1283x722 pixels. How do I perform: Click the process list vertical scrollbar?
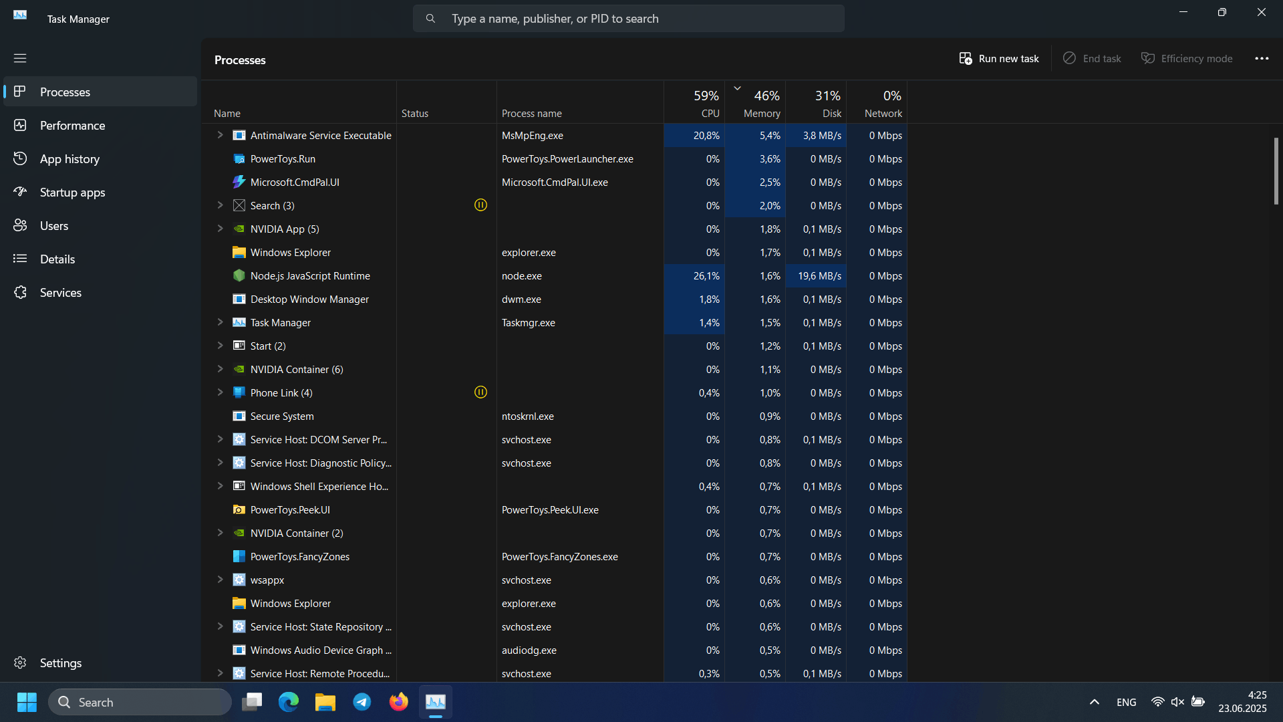click(x=1276, y=171)
